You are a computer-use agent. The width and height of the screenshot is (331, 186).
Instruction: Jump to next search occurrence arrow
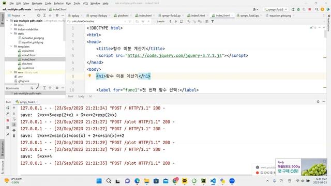click(176, 21)
